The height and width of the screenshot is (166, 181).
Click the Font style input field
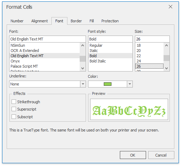[x=110, y=39]
